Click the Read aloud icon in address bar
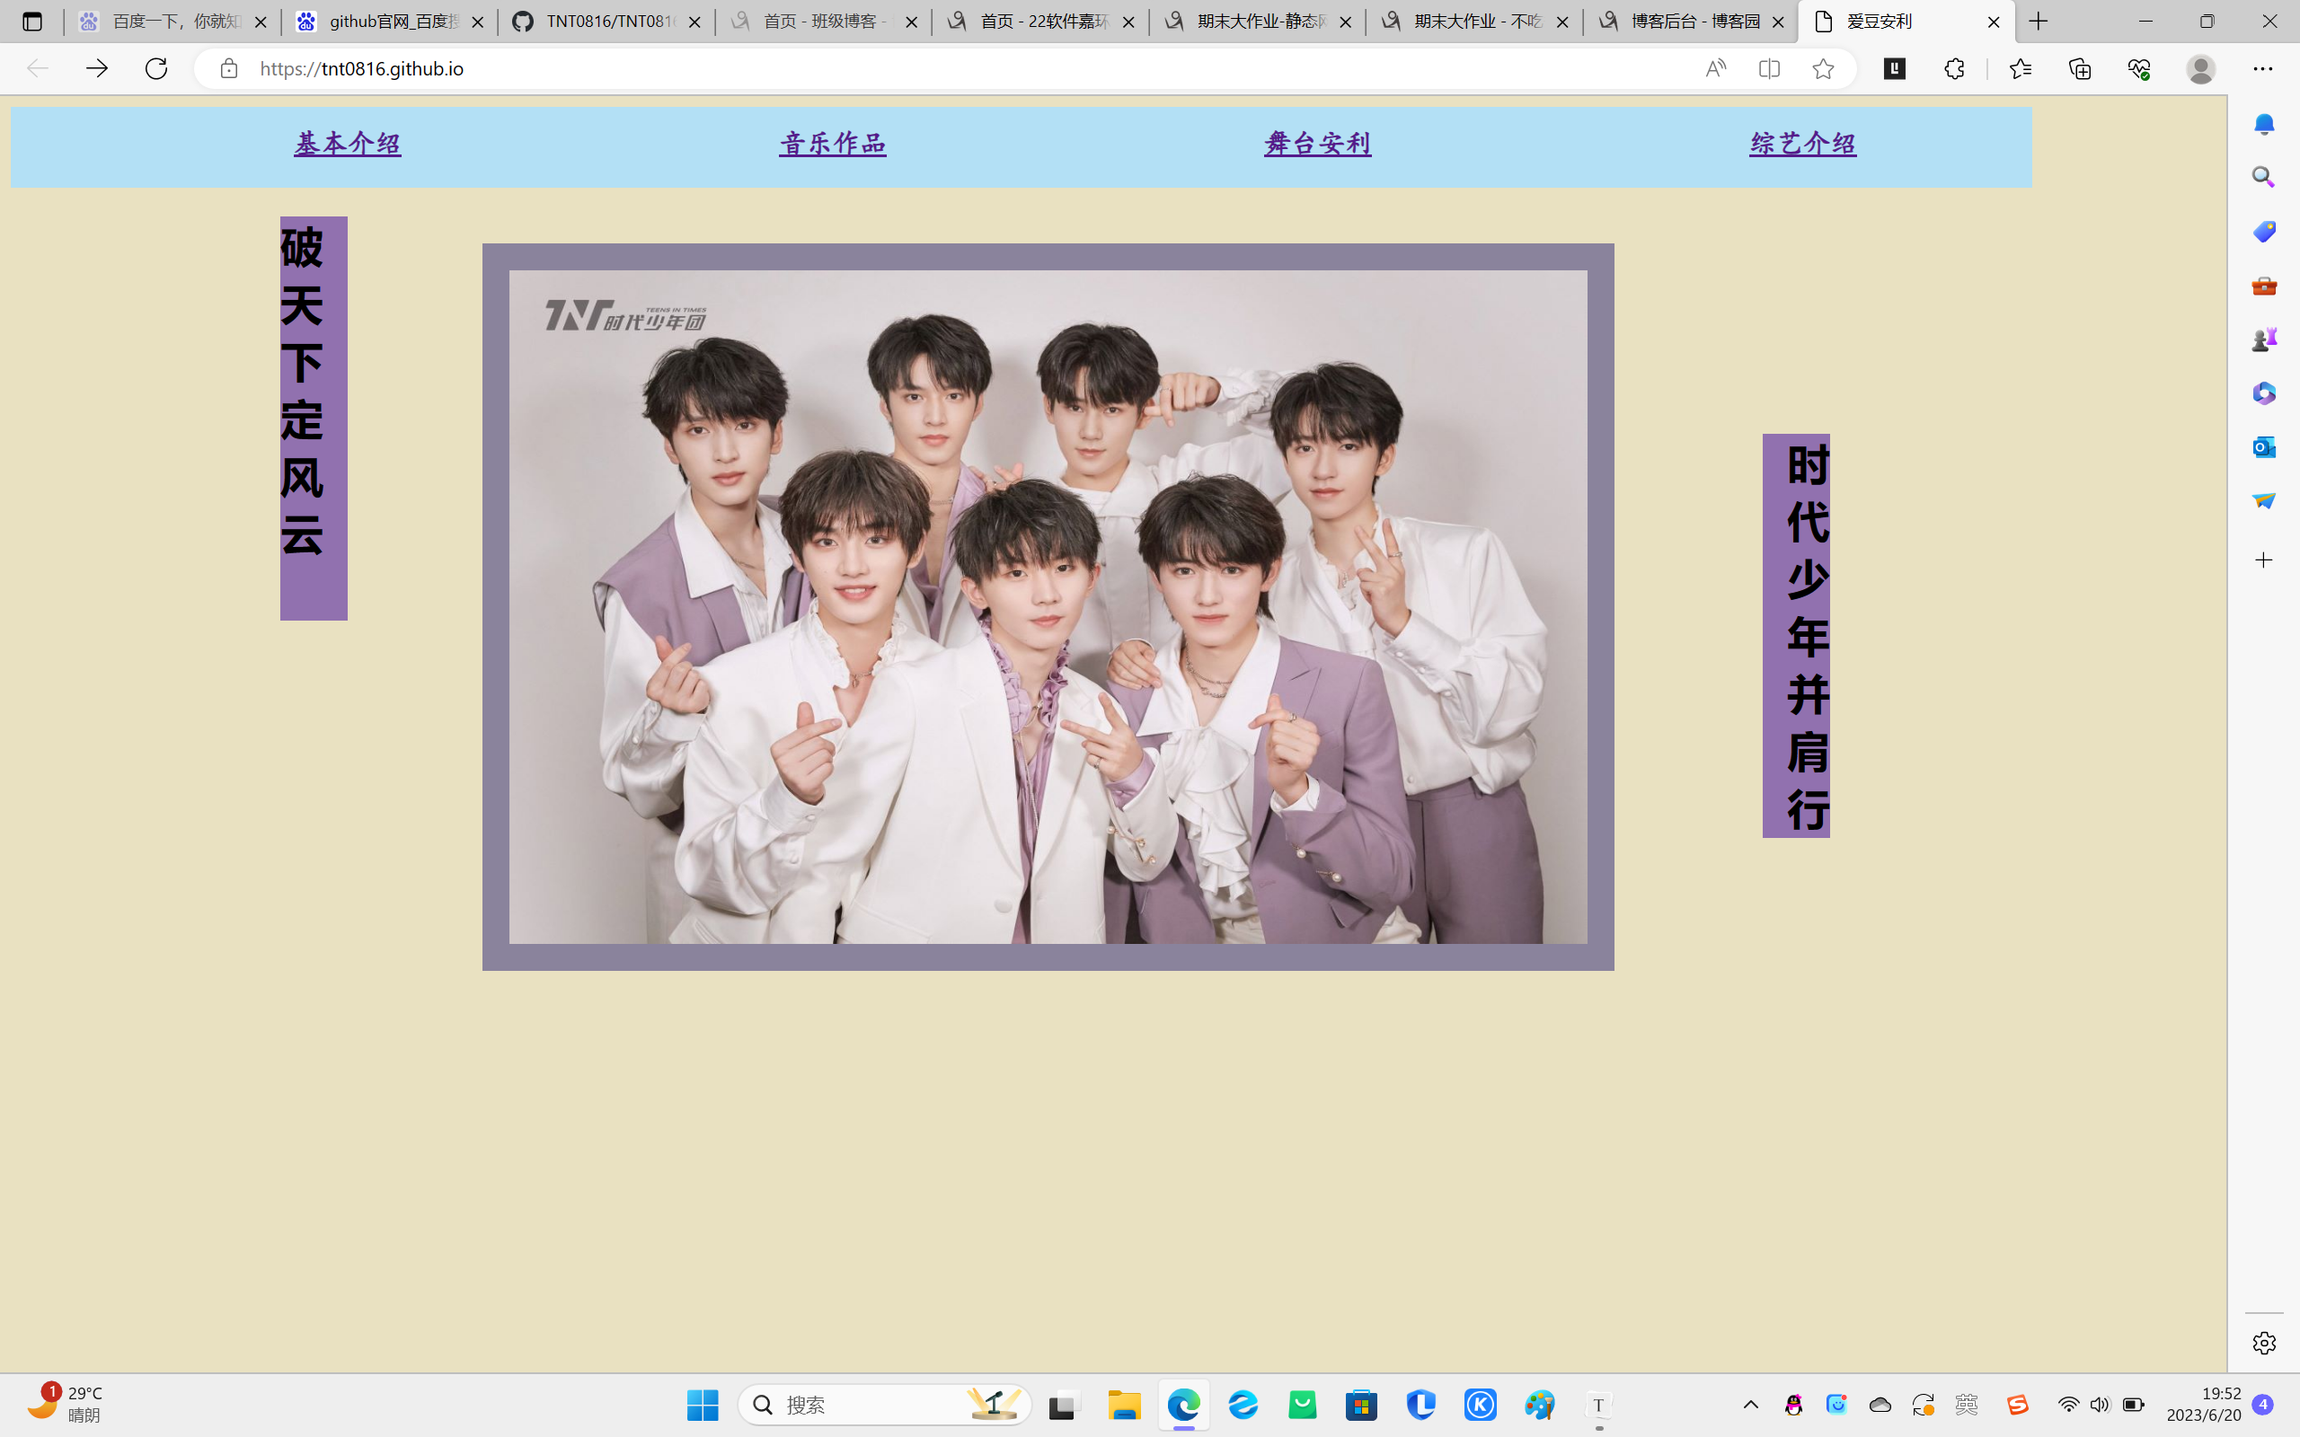This screenshot has width=2300, height=1437. [1715, 68]
